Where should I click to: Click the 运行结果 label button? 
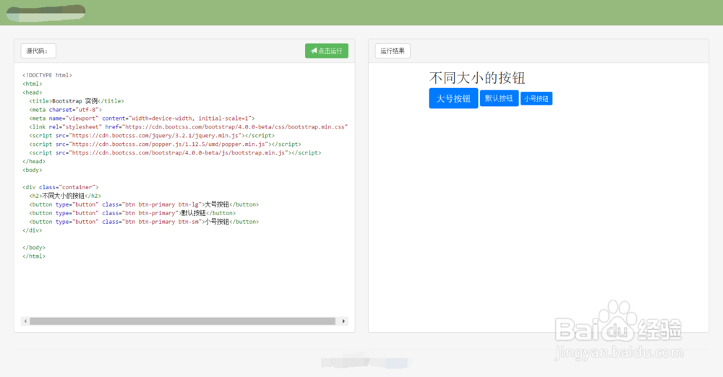[393, 51]
